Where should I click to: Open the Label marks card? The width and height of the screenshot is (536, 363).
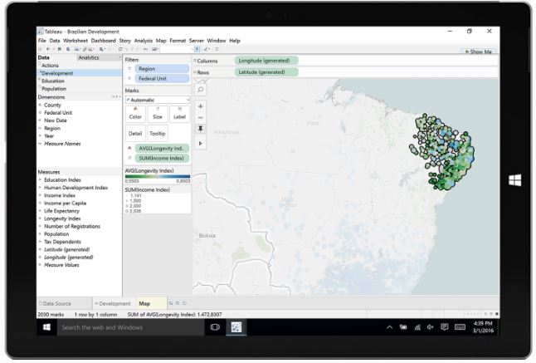click(179, 114)
